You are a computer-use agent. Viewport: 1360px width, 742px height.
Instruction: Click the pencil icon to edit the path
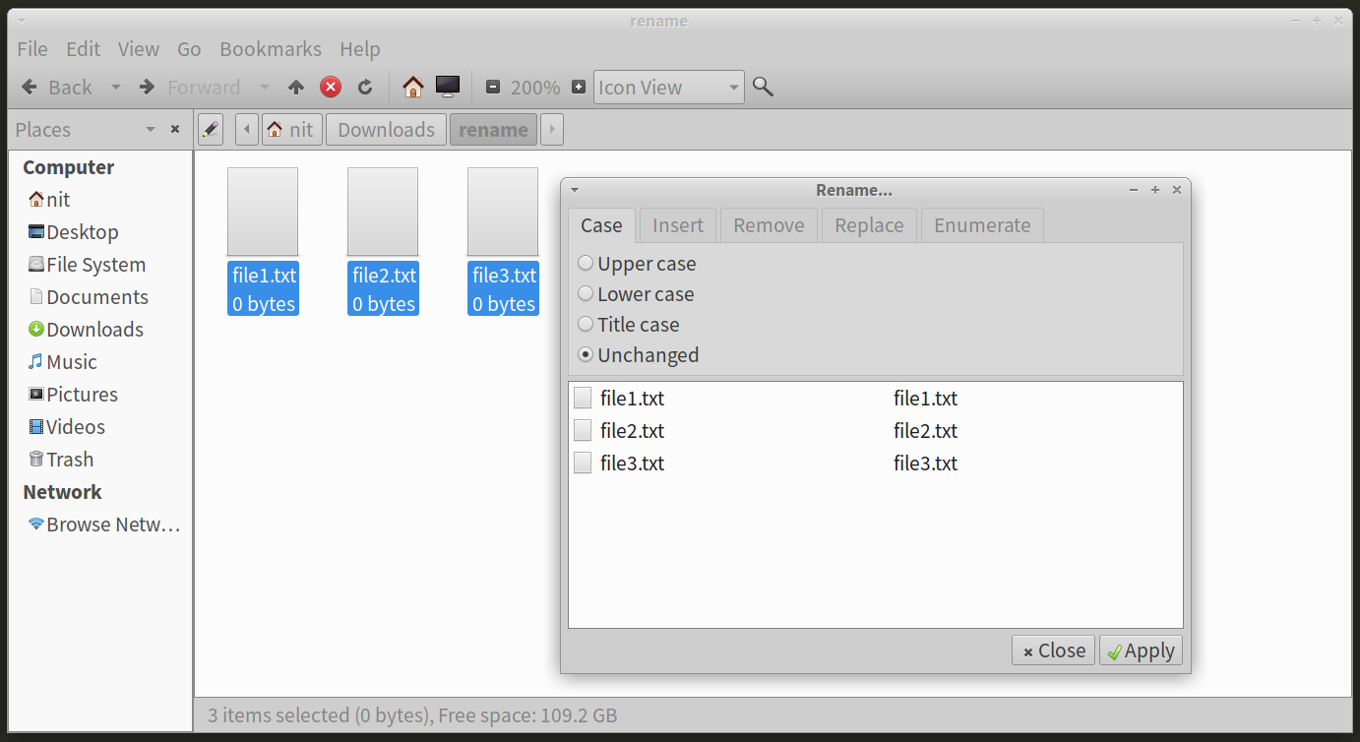tap(210, 129)
